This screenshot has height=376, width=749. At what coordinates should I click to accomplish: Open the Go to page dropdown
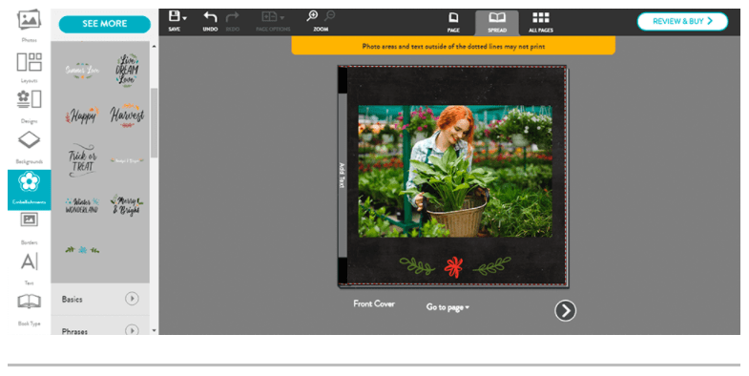pos(447,307)
